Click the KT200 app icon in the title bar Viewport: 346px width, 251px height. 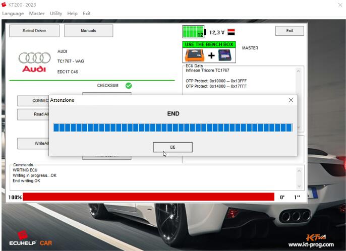4,5
